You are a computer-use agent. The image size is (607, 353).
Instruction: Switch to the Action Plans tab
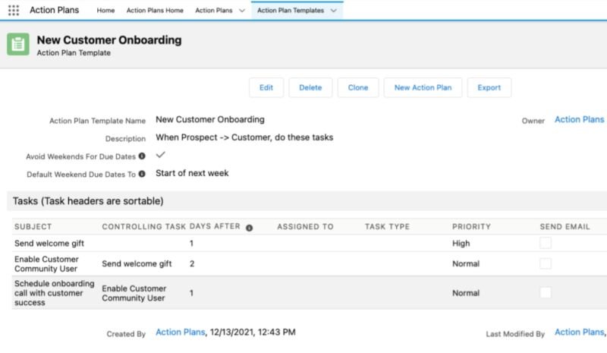214,11
